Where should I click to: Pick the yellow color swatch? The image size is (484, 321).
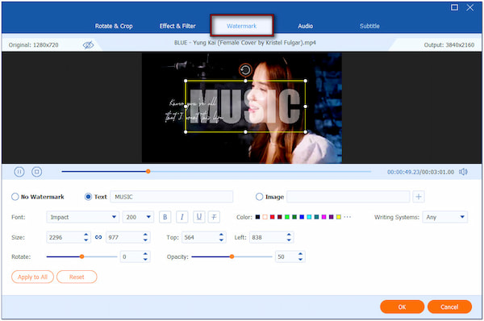[x=339, y=217]
